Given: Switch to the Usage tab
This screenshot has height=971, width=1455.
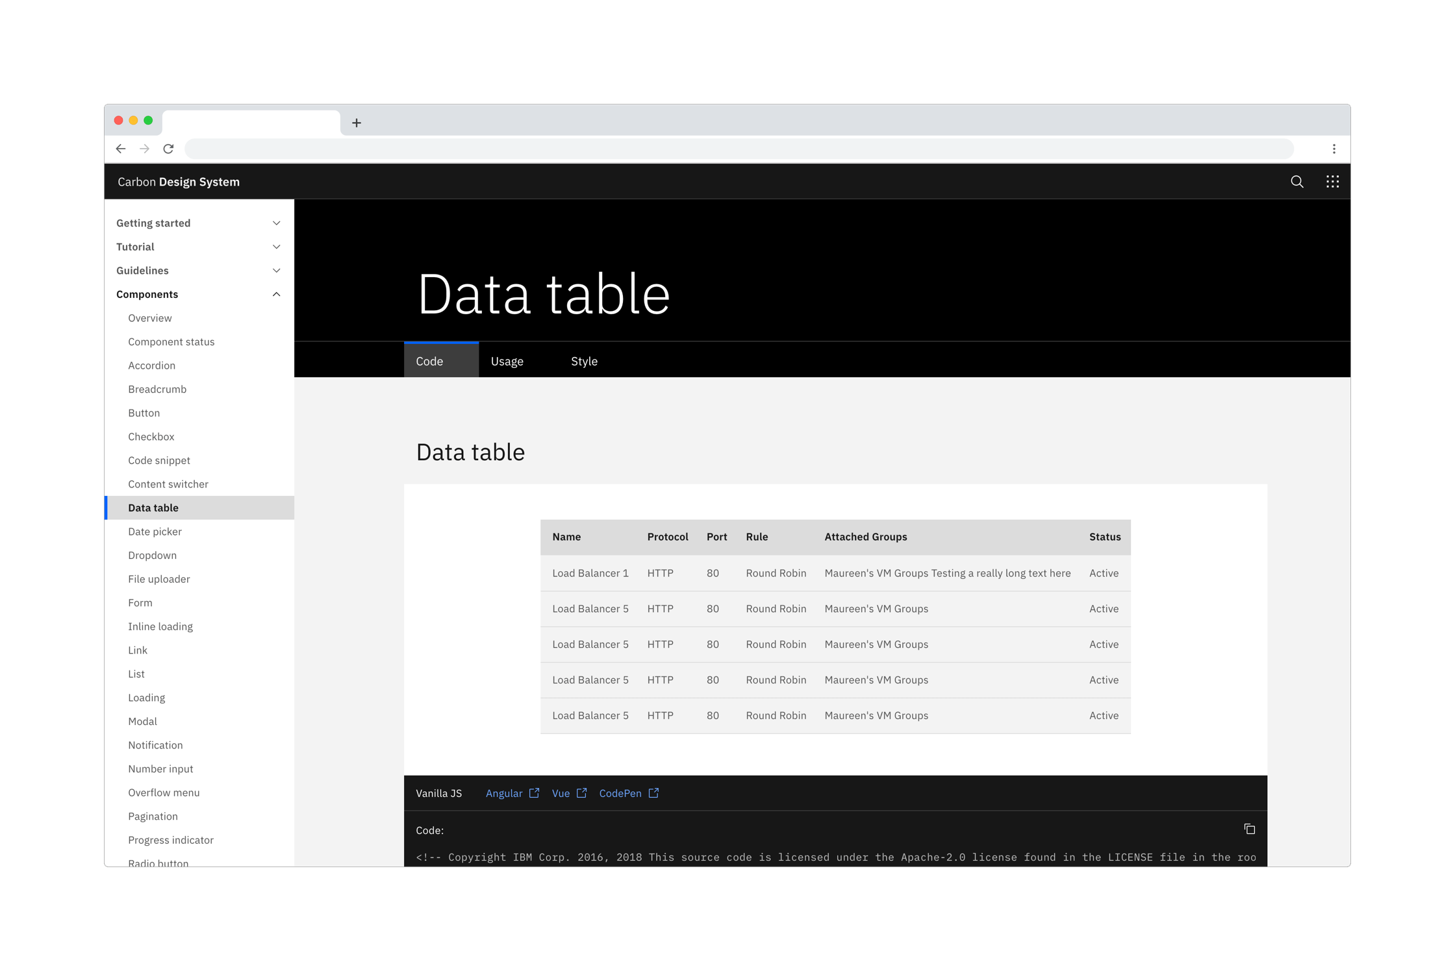Looking at the screenshot, I should pyautogui.click(x=507, y=361).
